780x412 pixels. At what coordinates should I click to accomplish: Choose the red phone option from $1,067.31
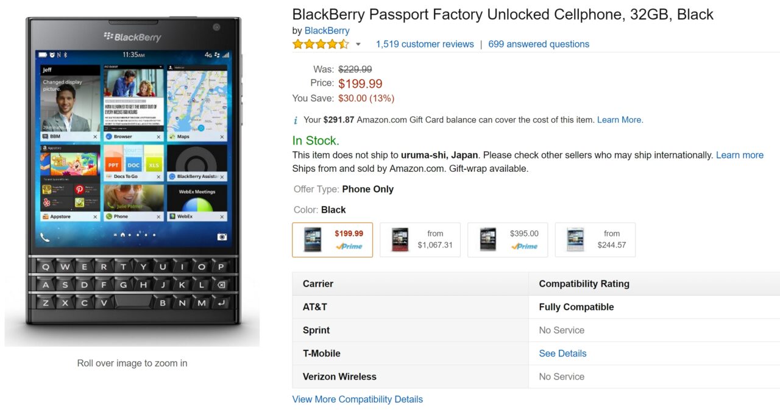click(420, 240)
